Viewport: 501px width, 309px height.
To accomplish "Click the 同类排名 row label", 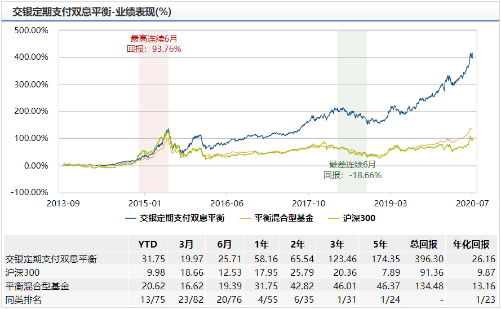I will click(24, 299).
